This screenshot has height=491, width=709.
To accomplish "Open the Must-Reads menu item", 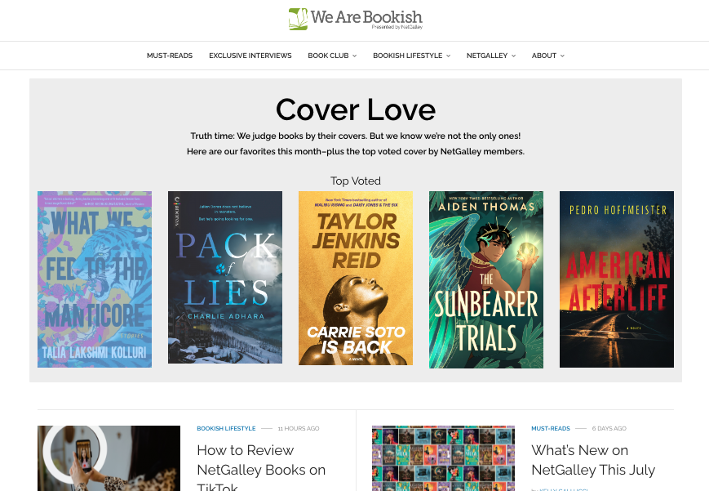I will tap(170, 56).
